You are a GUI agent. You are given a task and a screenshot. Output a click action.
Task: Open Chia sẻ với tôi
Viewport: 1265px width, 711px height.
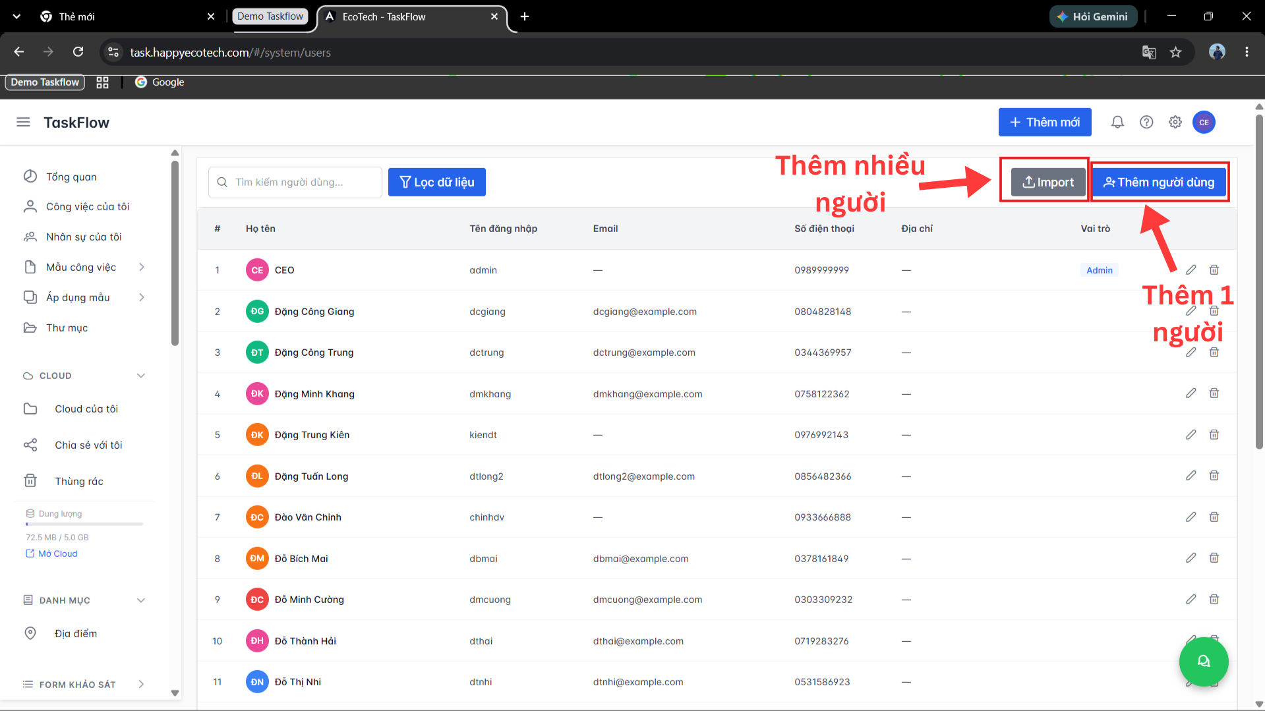click(88, 445)
